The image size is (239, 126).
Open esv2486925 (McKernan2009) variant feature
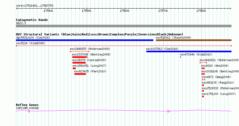[x=79, y=51]
